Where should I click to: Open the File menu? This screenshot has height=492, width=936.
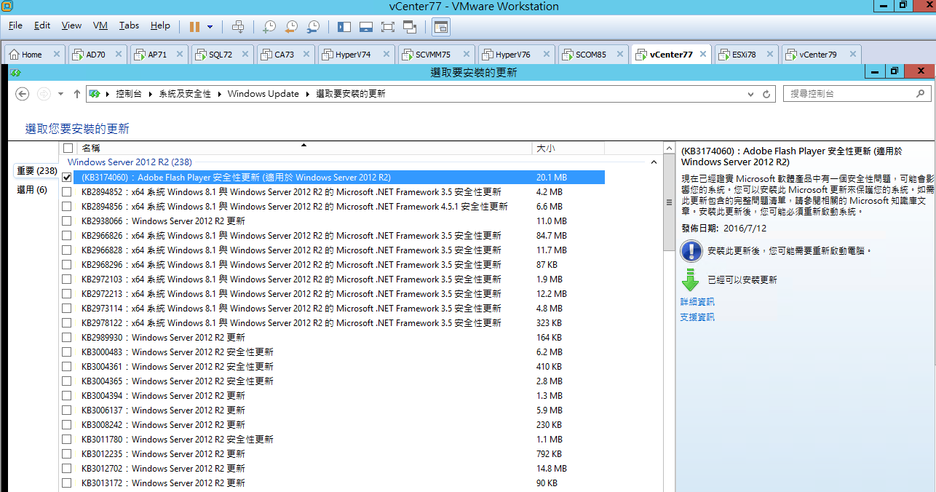pyautogui.click(x=15, y=25)
